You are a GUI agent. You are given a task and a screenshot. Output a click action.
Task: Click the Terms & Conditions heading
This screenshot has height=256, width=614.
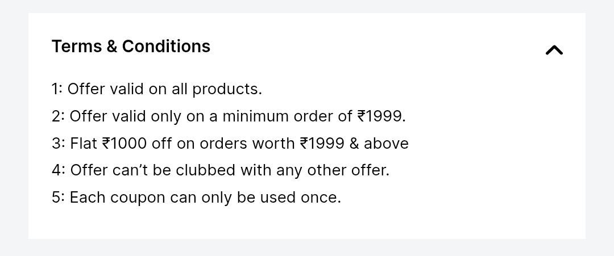[131, 47]
